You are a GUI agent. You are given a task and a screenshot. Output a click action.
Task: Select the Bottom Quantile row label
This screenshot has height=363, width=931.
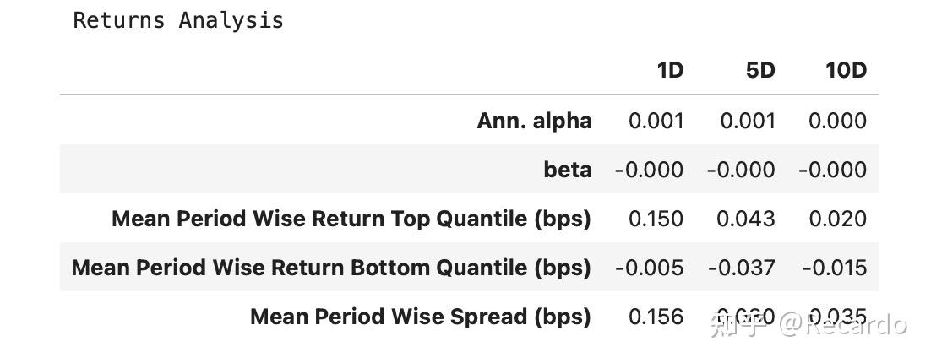331,268
